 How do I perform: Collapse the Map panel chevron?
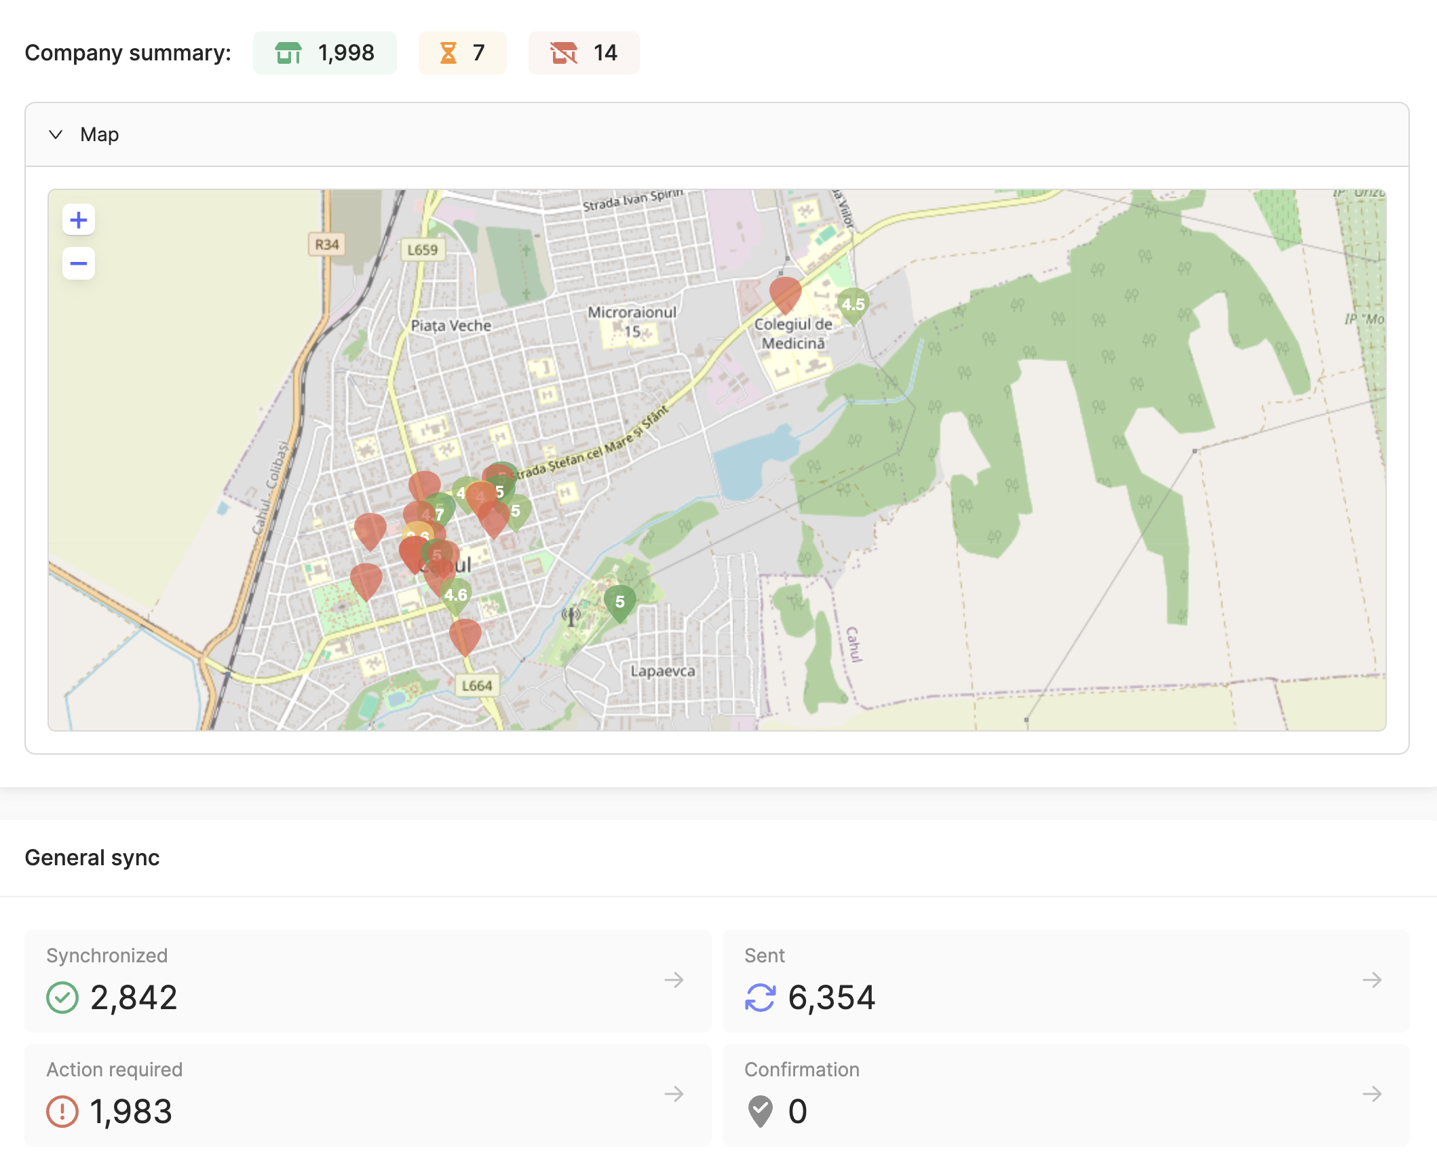click(56, 134)
